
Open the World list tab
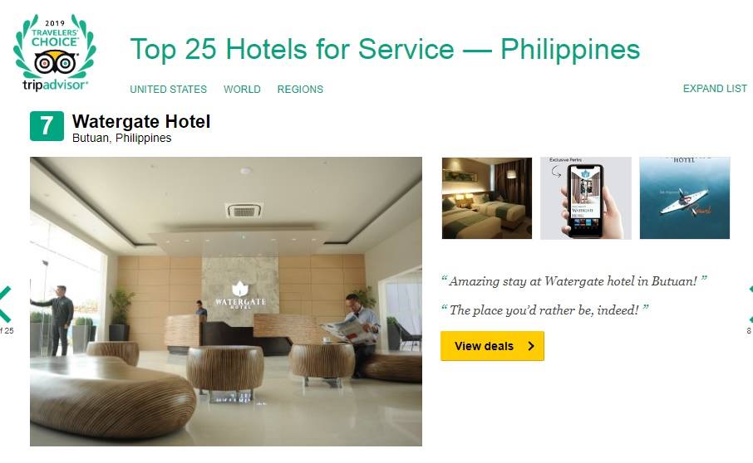pyautogui.click(x=242, y=89)
